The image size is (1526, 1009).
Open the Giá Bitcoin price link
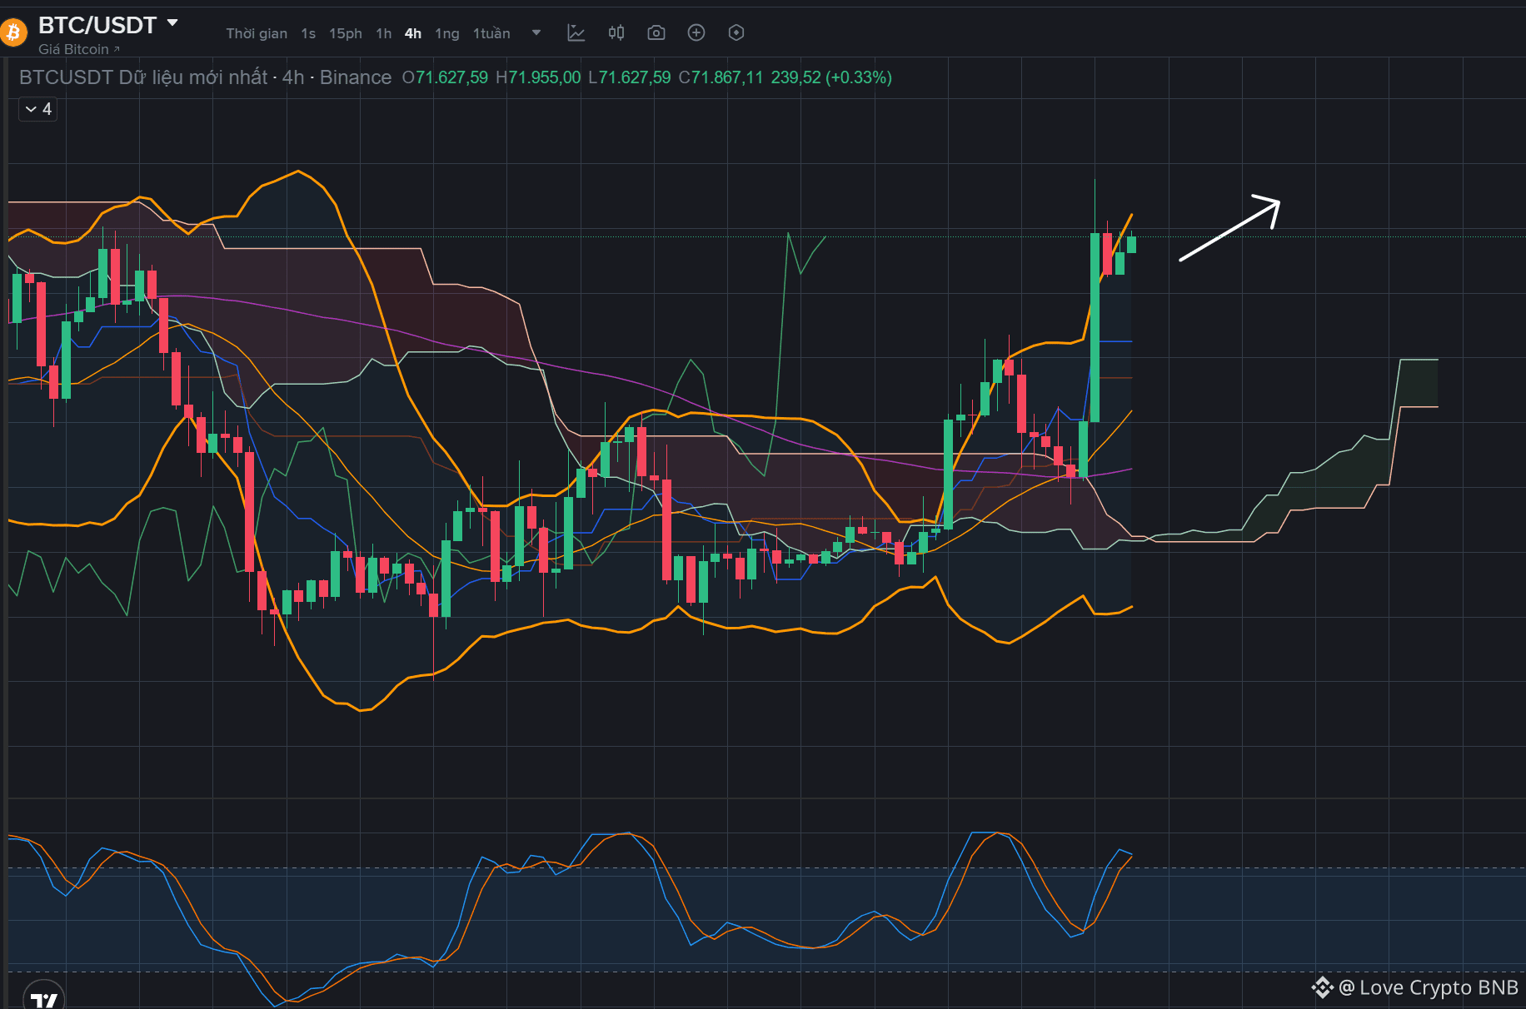[79, 49]
